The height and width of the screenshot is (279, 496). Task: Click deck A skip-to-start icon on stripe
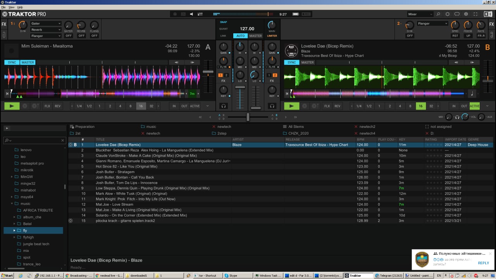pos(7,93)
